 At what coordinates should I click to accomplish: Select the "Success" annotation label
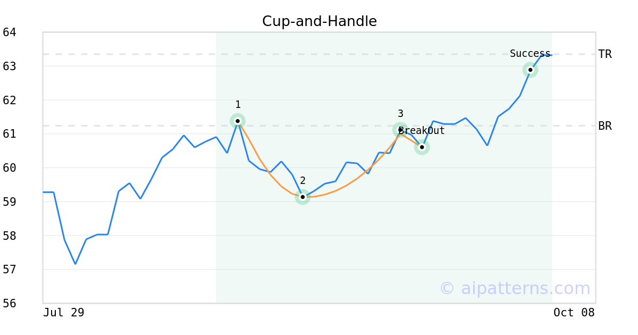pos(530,54)
